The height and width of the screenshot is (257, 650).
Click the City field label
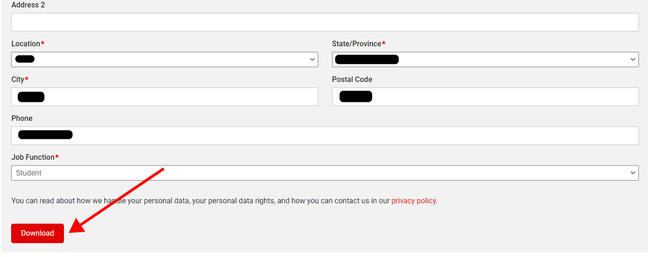(18, 80)
